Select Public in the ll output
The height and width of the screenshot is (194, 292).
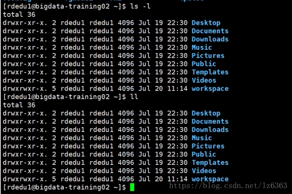[204, 154]
